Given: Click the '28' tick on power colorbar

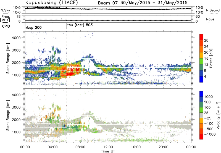Looking at the screenshot, I should (206, 40).
